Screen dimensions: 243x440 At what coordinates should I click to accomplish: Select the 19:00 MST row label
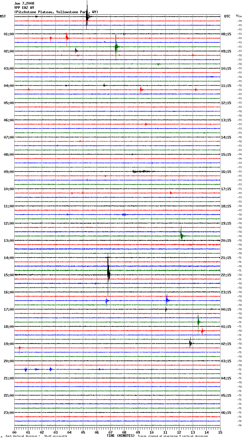[9, 344]
